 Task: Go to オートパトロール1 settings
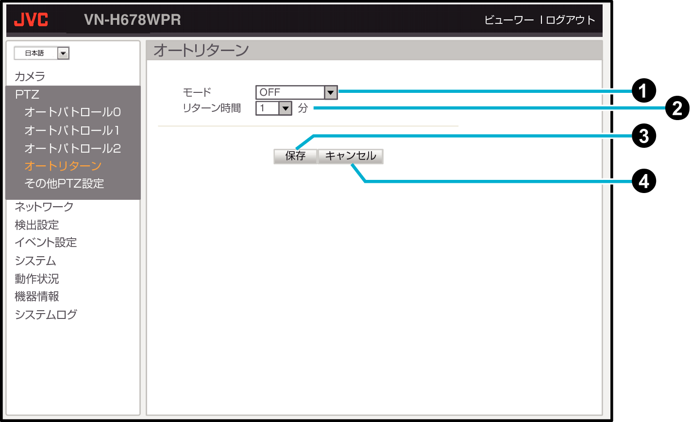coord(72,130)
